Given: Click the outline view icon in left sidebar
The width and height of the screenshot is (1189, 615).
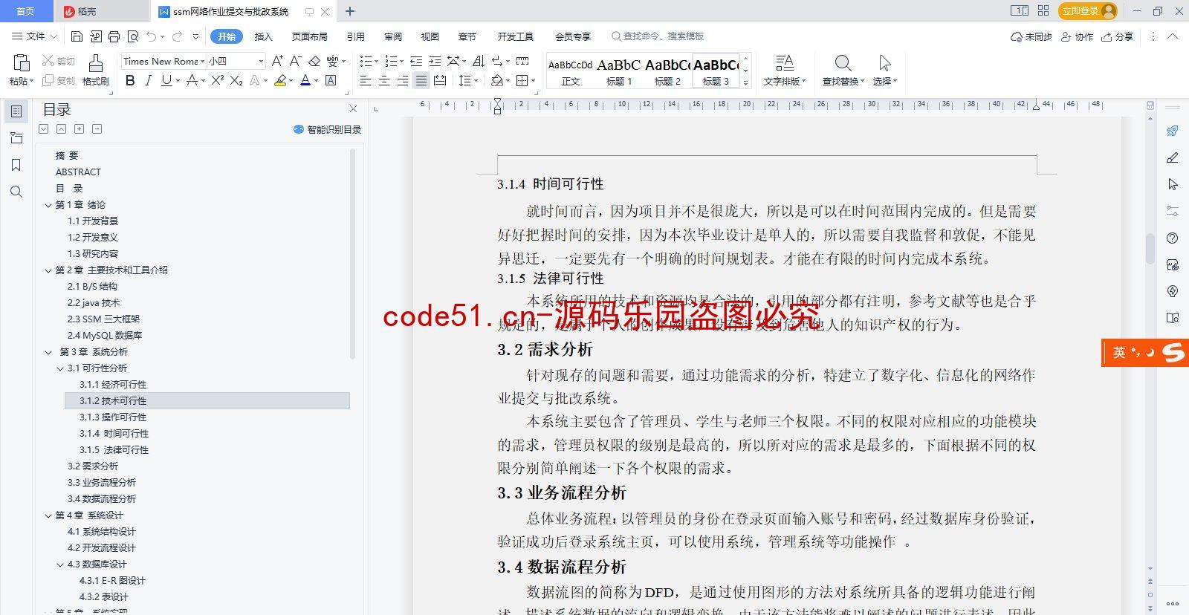Looking at the screenshot, I should coord(16,111).
